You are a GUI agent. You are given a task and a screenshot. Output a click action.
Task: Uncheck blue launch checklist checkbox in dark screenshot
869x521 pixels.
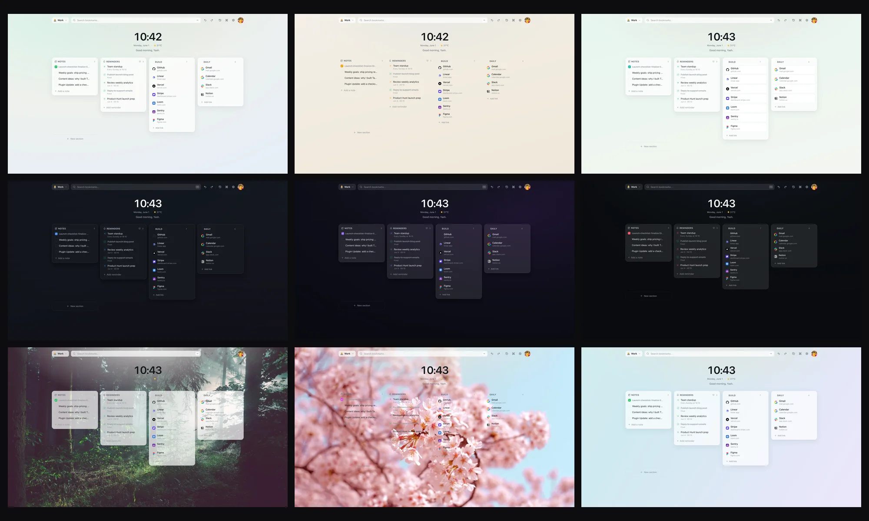point(56,234)
